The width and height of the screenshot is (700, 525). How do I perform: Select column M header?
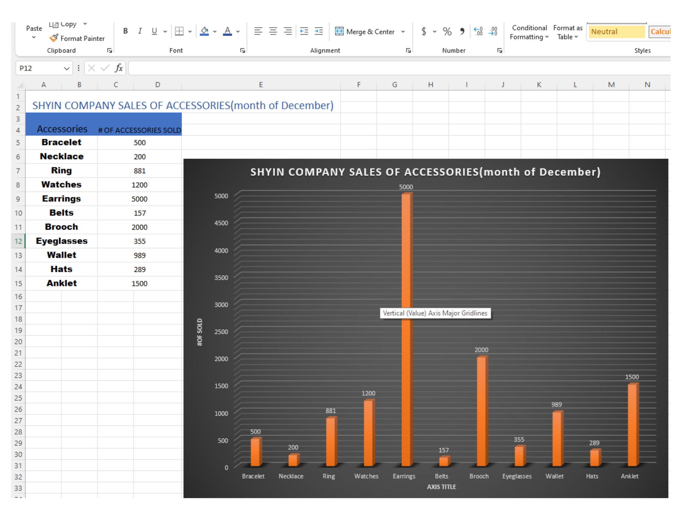pyautogui.click(x=611, y=84)
